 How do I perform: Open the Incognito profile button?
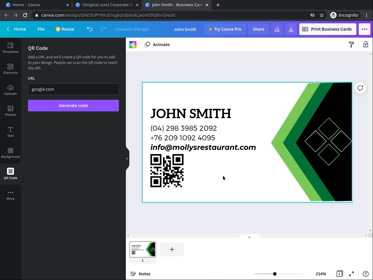(345, 15)
